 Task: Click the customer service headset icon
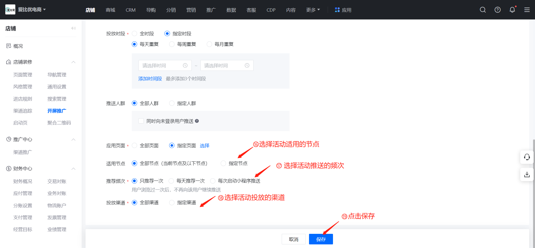(527, 157)
